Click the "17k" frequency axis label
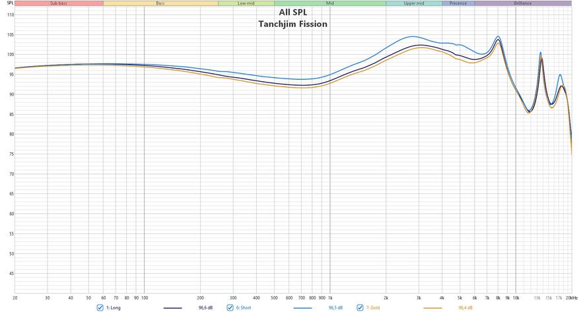Image resolution: width=579 pixels, height=312 pixels. pyautogui.click(x=559, y=298)
